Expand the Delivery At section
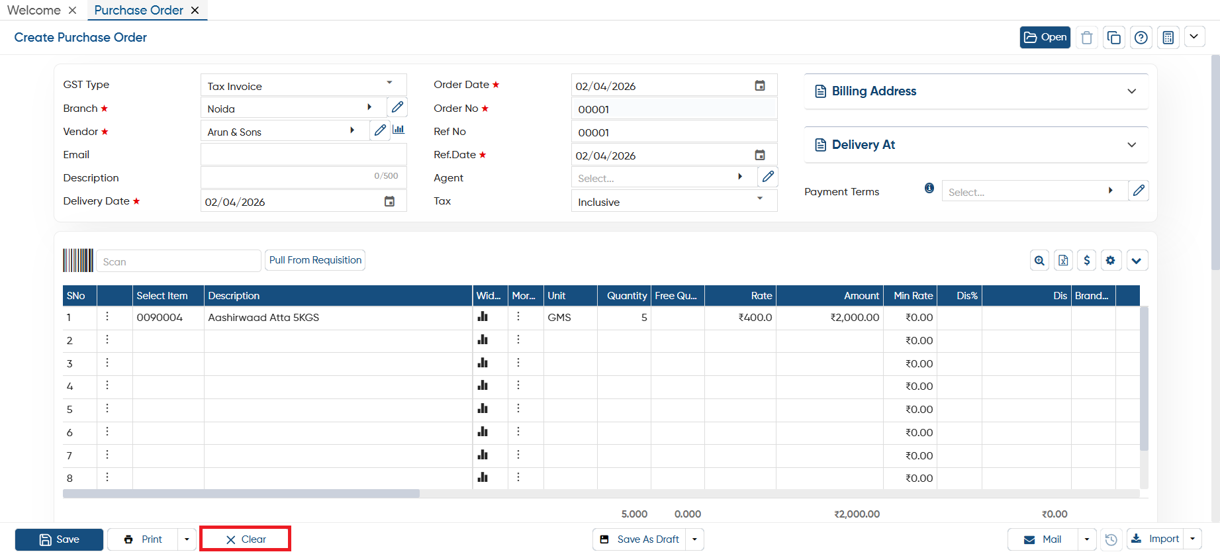 click(x=976, y=145)
